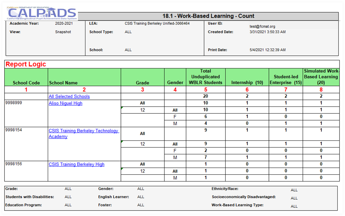This screenshot has height=216, width=345.
Task: Click the test@fcmat.org User ID value
Action: coord(262,26)
